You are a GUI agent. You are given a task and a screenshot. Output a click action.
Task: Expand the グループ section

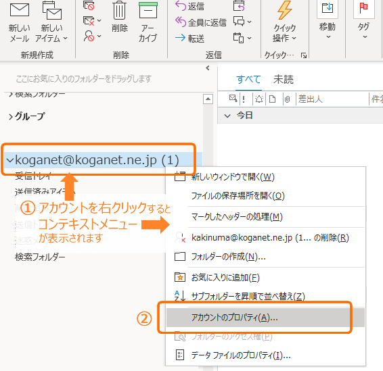coord(11,117)
